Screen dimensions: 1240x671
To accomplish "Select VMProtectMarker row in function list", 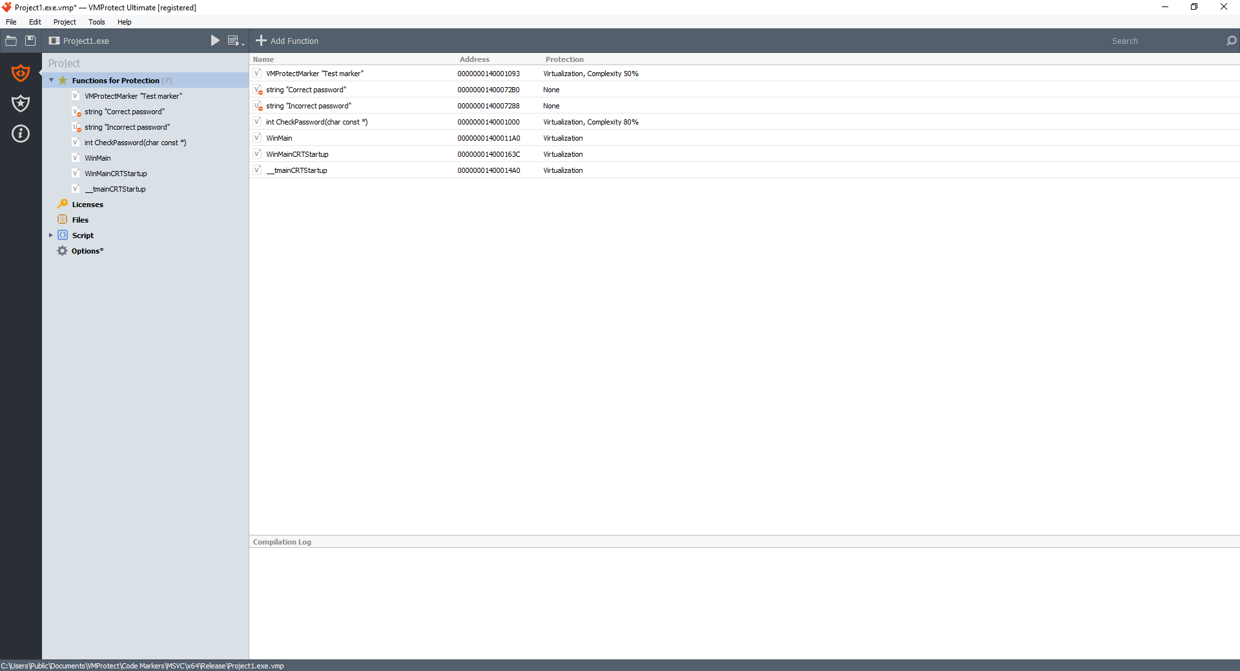I will tap(745, 74).
